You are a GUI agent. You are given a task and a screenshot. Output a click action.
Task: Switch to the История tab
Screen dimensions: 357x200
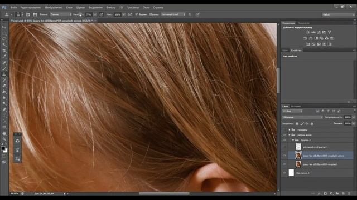click(x=296, y=106)
